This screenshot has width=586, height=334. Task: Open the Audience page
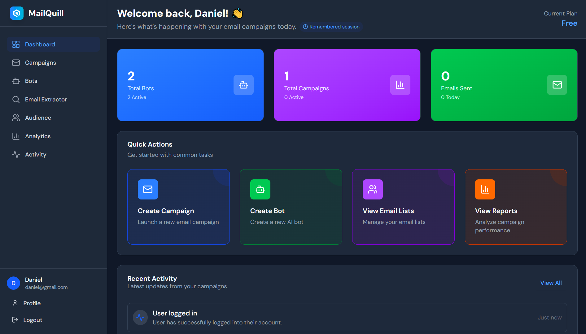click(x=53, y=118)
